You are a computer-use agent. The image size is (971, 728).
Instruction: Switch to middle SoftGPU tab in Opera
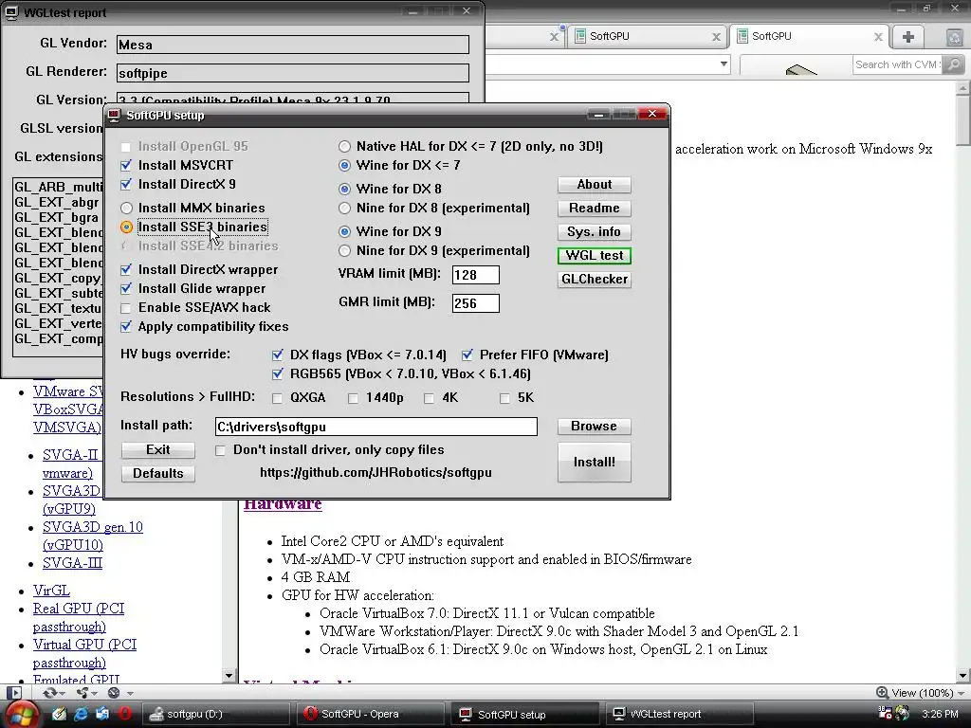point(647,37)
